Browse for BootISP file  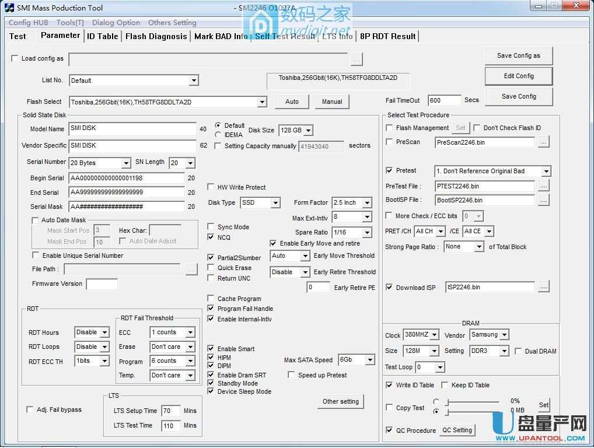click(544, 200)
